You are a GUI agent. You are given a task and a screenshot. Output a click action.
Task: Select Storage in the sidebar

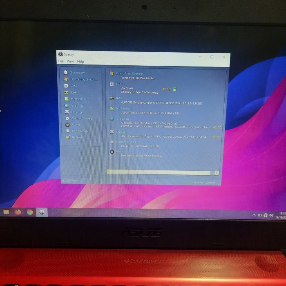(x=77, y=112)
